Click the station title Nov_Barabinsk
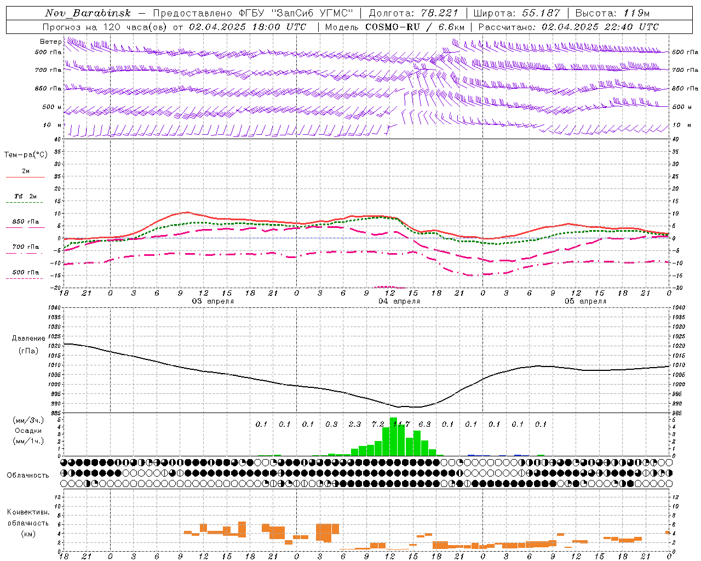The width and height of the screenshot is (701, 561). (x=88, y=13)
